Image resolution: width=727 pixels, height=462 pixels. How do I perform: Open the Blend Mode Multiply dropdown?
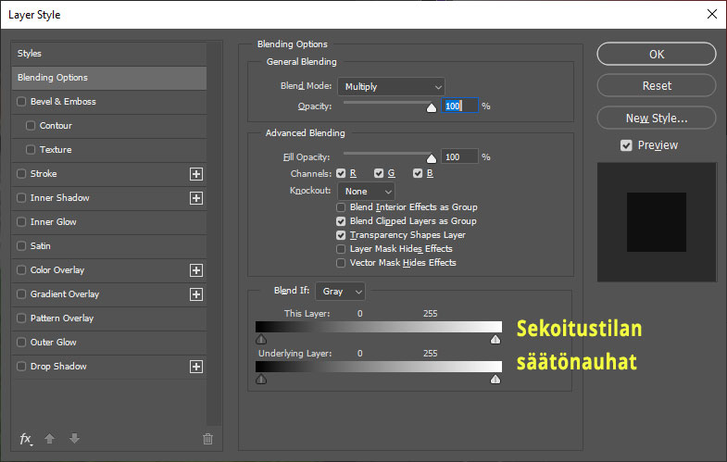click(x=392, y=87)
